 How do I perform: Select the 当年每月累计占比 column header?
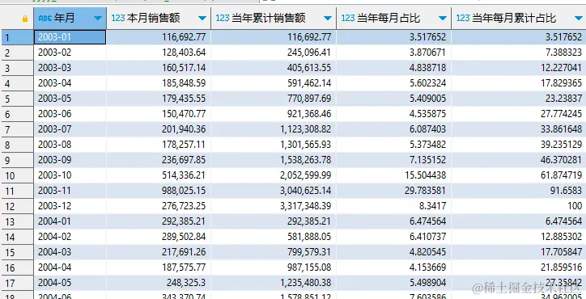[519, 19]
